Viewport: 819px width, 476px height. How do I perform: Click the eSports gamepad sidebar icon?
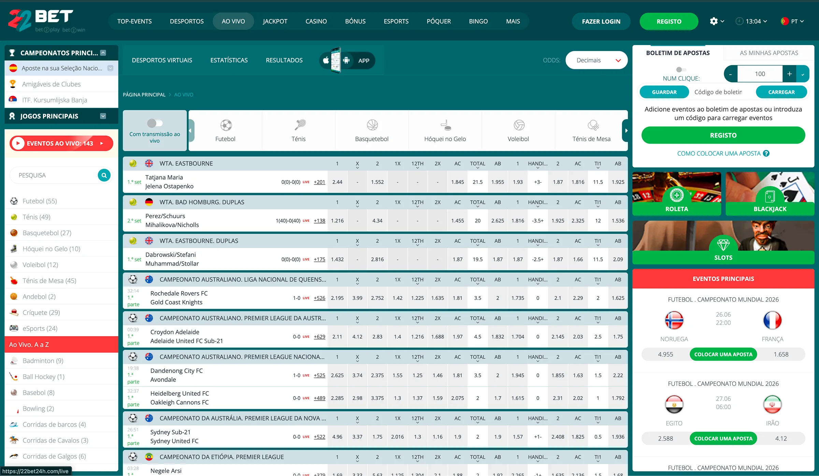(14, 328)
